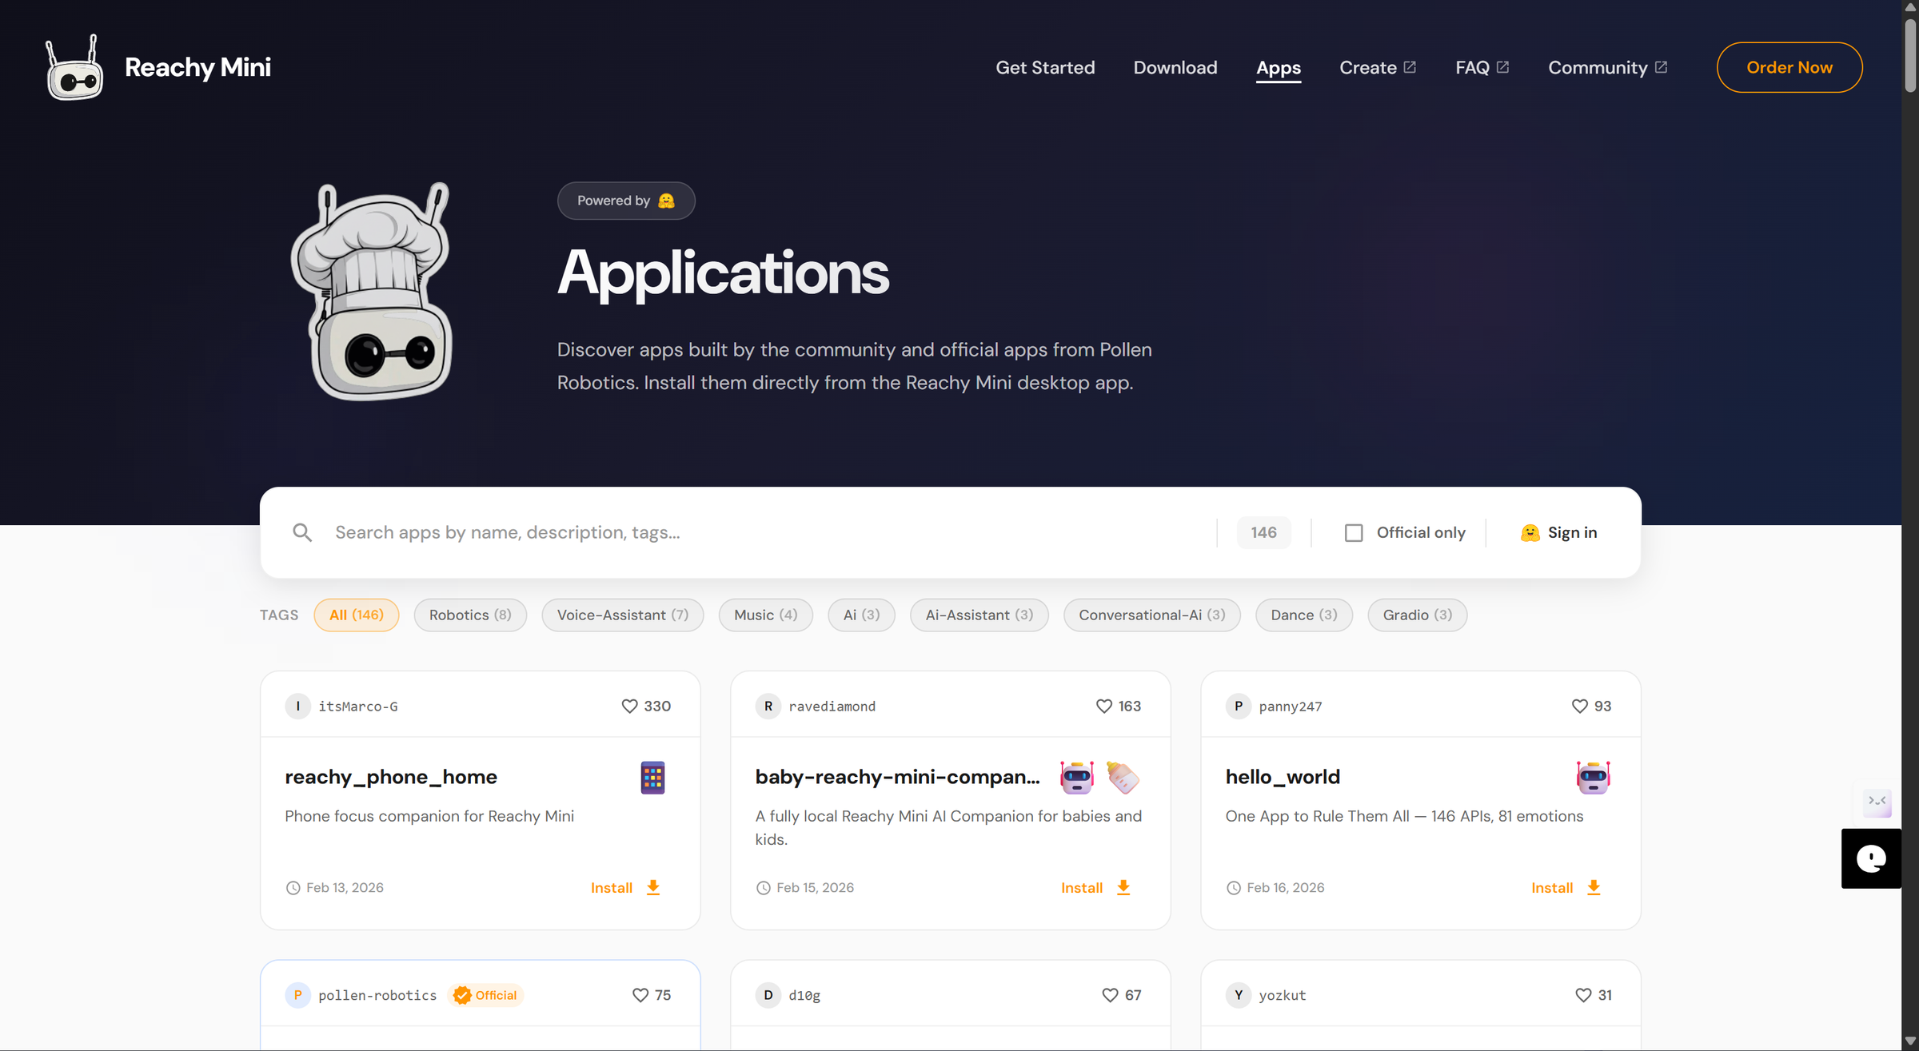
Task: Open the Create external link
Action: pyautogui.click(x=1378, y=68)
